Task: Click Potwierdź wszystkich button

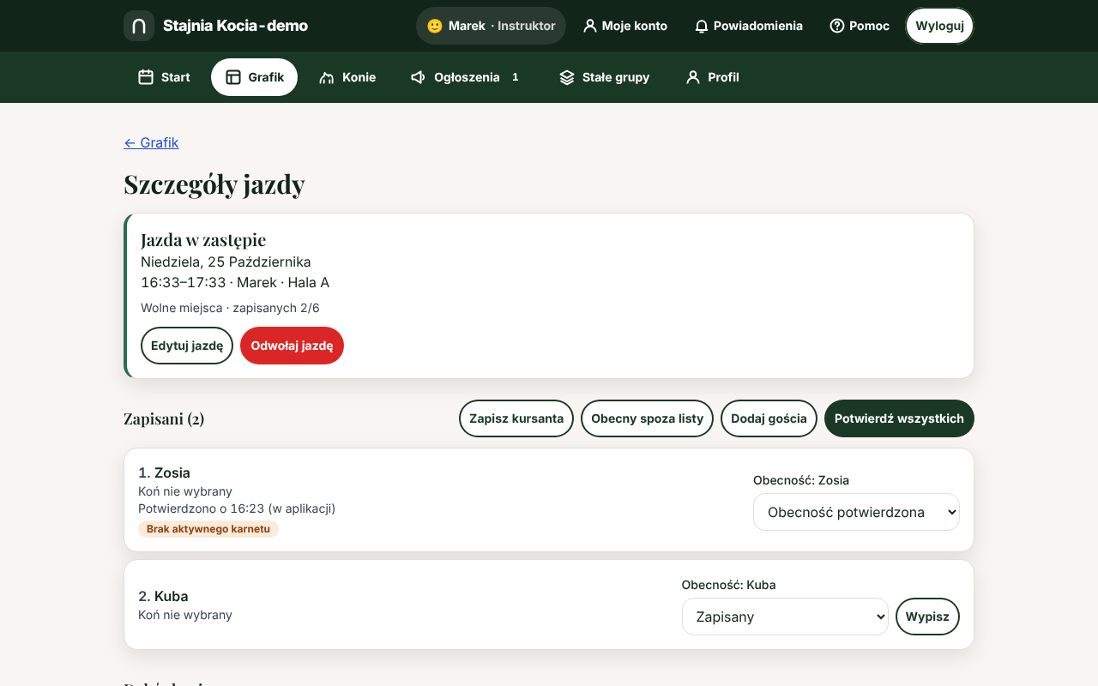Action: (x=899, y=418)
